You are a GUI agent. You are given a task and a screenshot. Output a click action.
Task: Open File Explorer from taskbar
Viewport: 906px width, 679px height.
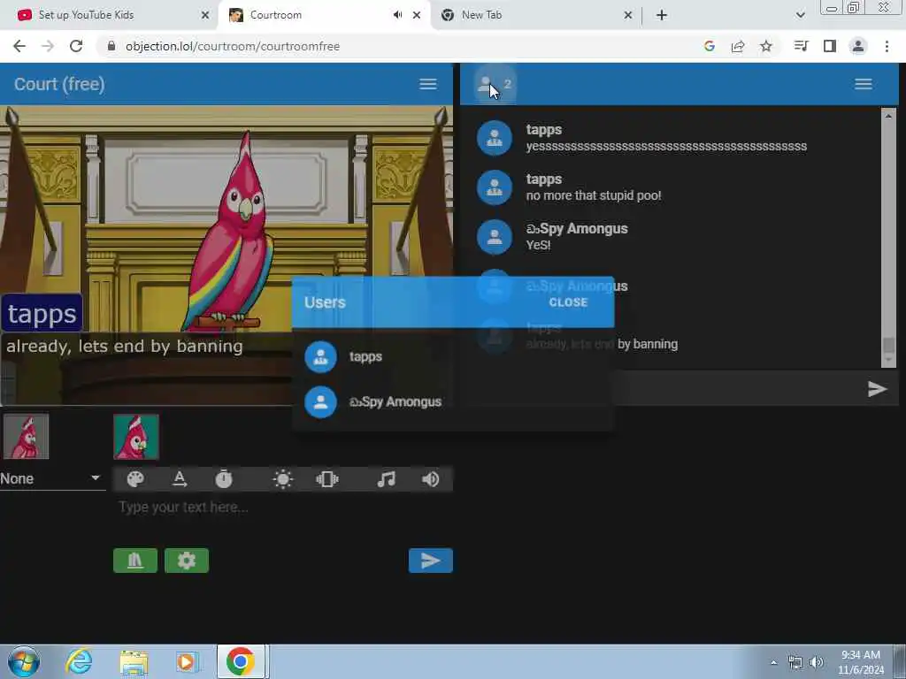134,661
